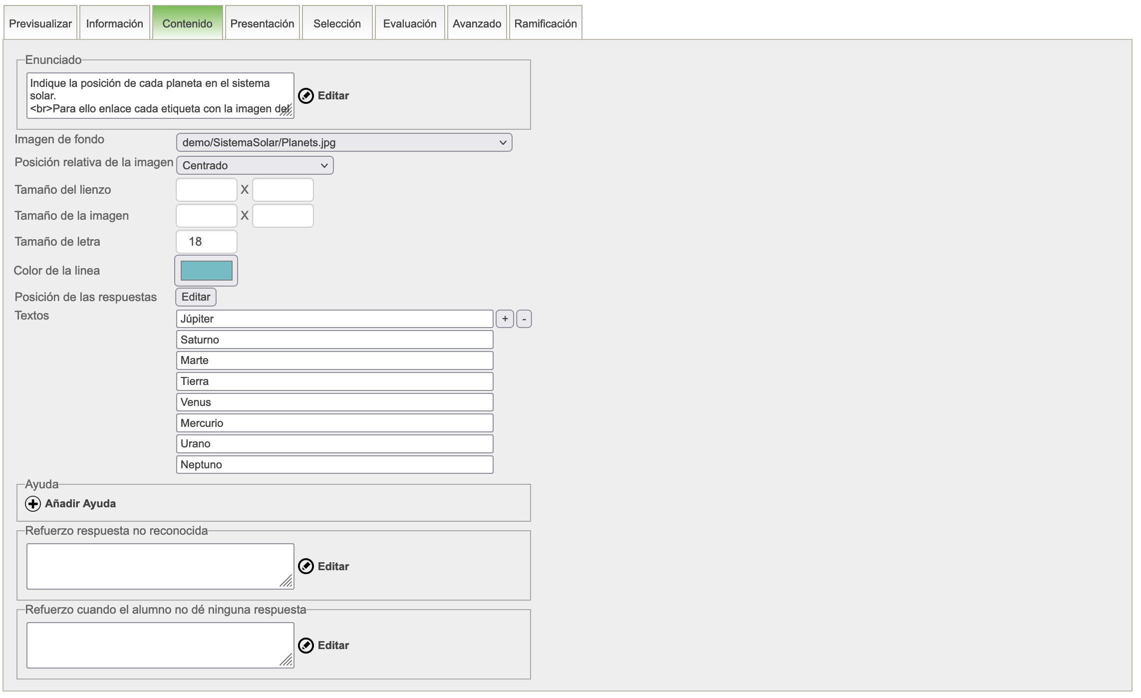Click the Añadir Ayuda link text

[x=80, y=504]
